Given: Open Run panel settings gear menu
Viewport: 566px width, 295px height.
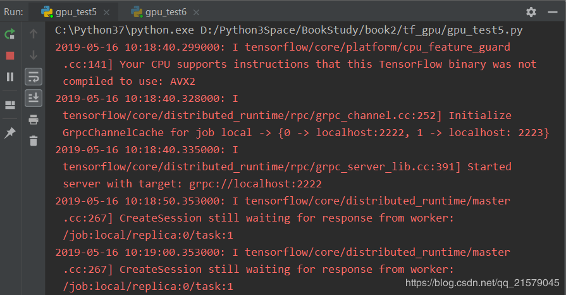Looking at the screenshot, I should tap(531, 12).
